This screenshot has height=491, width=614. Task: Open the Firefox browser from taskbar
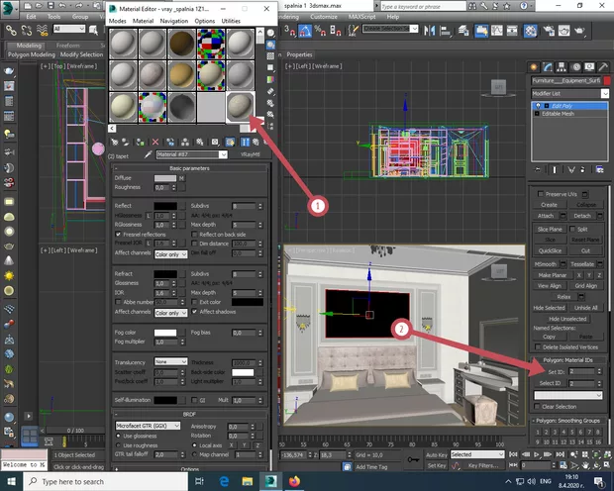pyautogui.click(x=295, y=481)
